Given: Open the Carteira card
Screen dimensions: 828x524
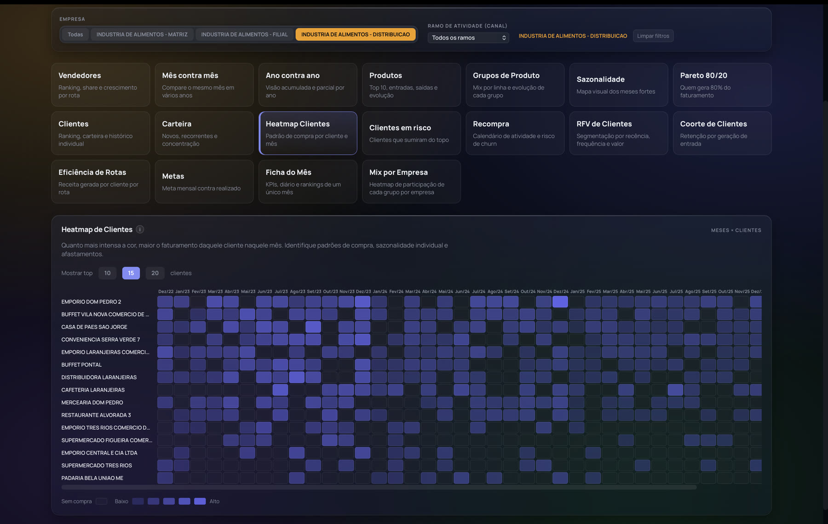Looking at the screenshot, I should tap(204, 133).
